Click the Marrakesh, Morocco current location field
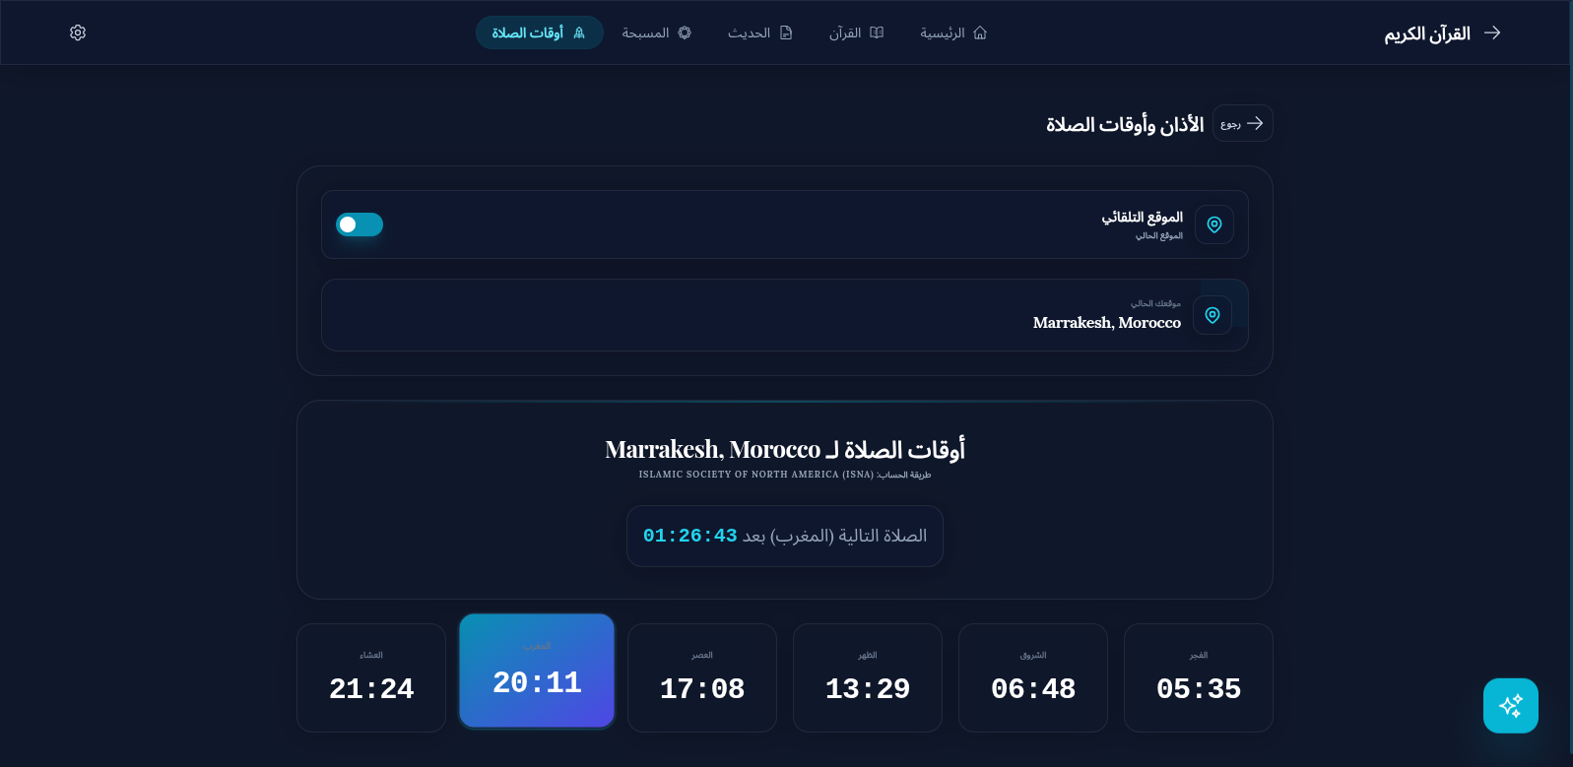Screen dimensions: 1573x767 785,315
